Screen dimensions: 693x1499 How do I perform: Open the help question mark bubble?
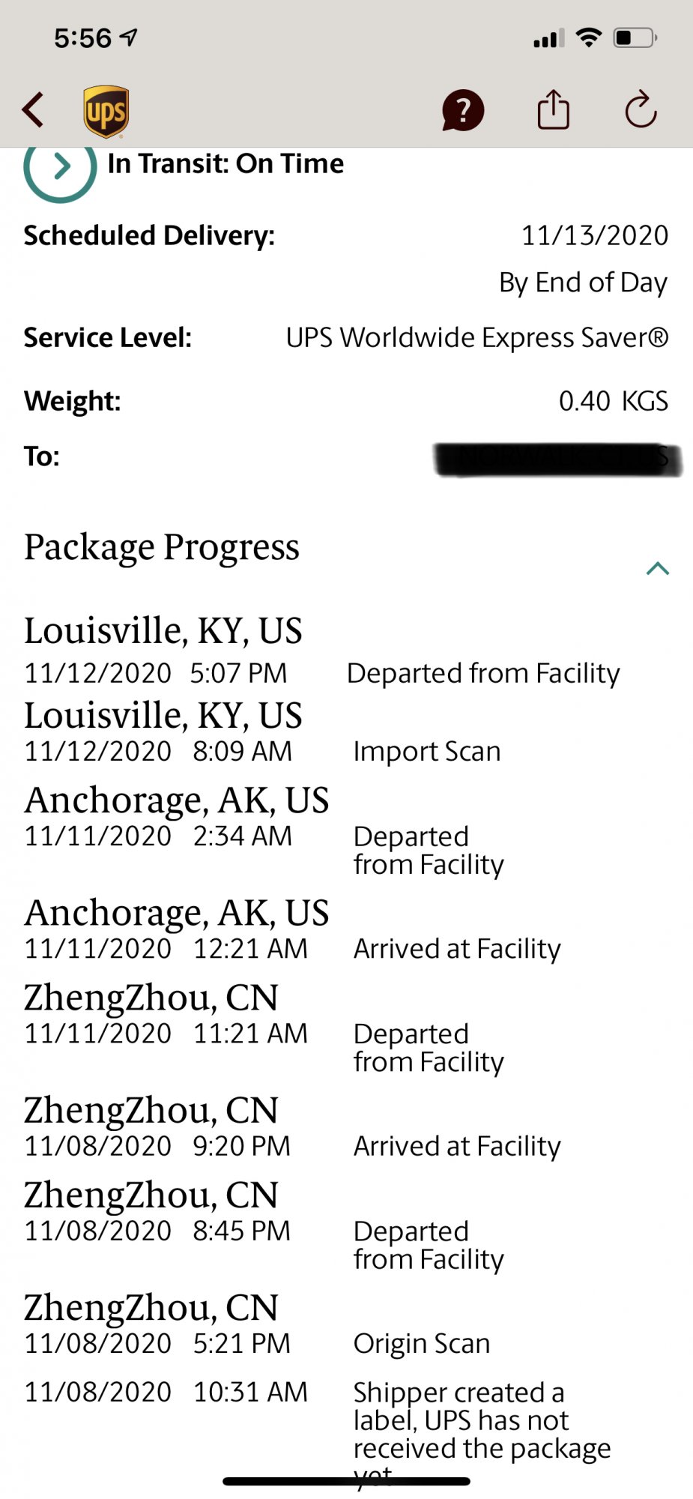(463, 111)
